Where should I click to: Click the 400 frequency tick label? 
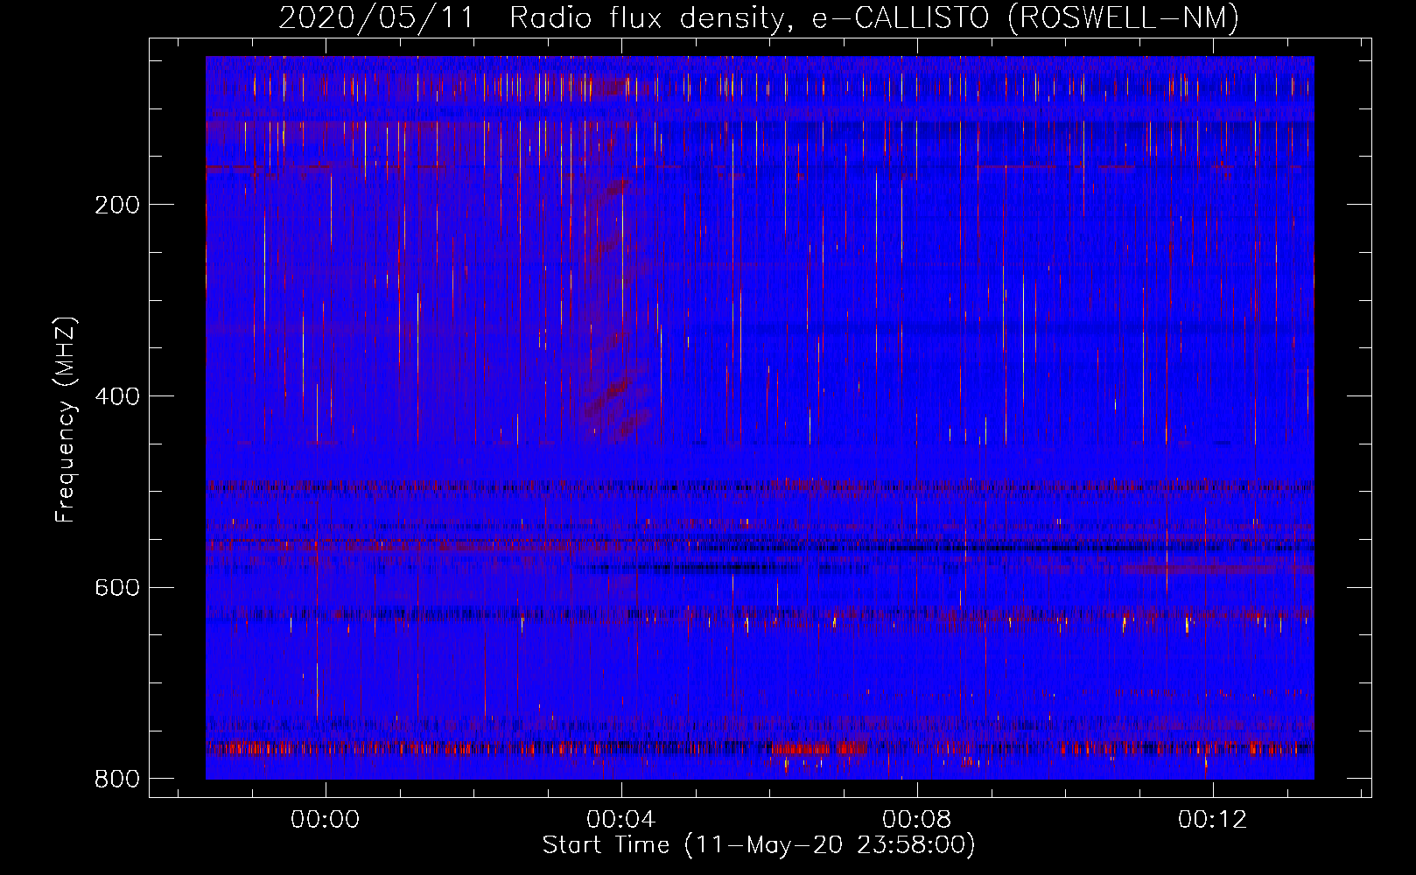click(117, 396)
